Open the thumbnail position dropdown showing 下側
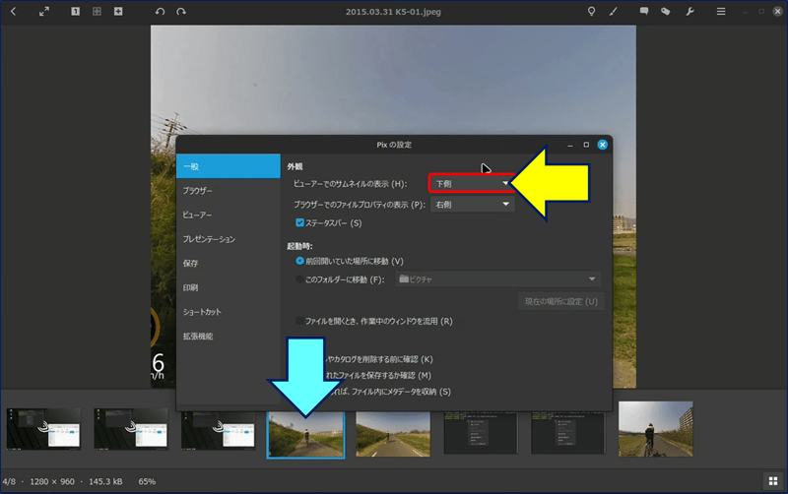This screenshot has height=494, width=788. tap(472, 184)
